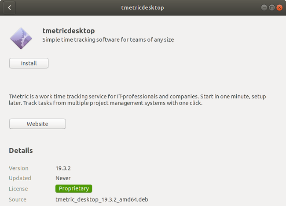
Task: Click the Version label
Action: 18,168
